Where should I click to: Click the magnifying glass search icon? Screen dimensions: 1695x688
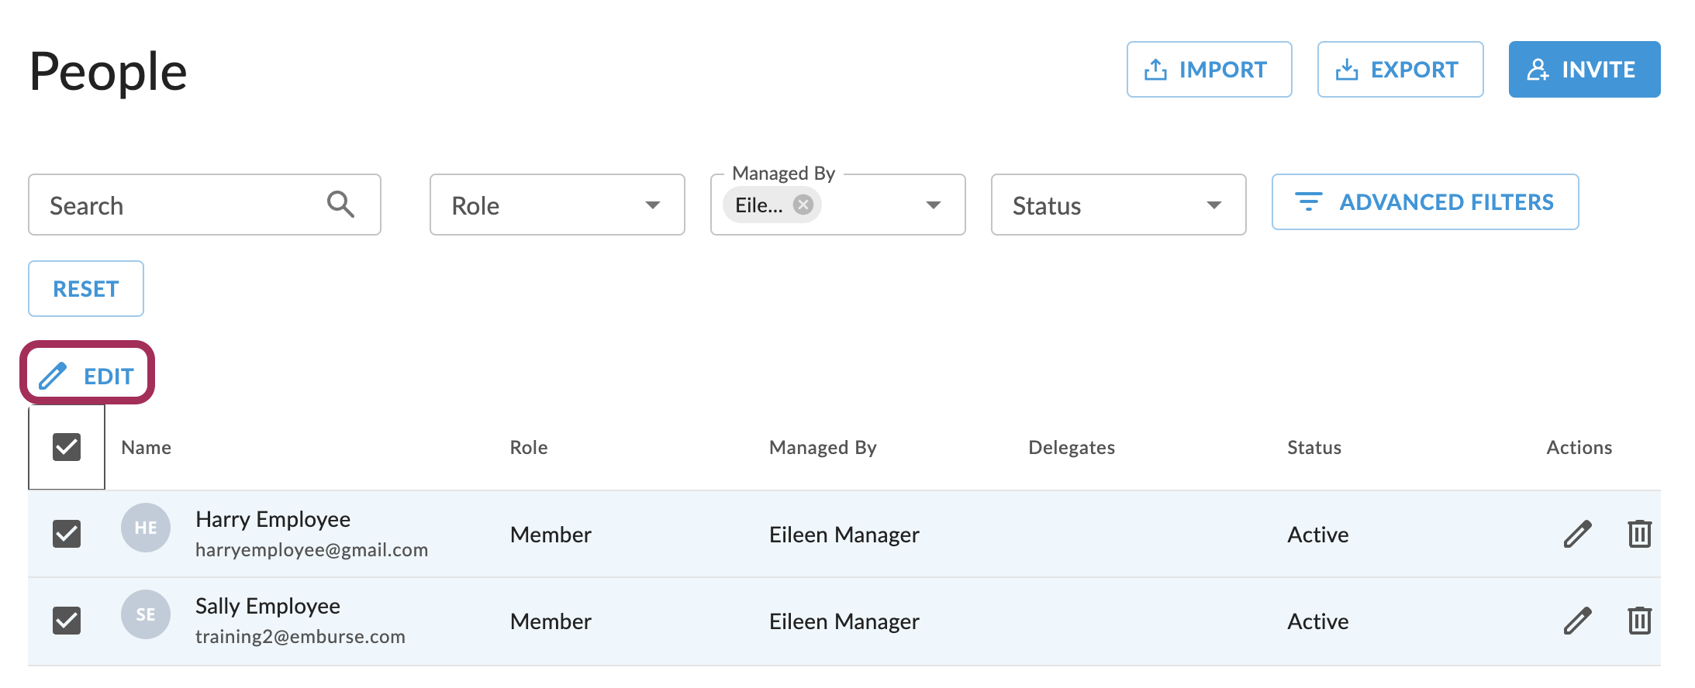pos(340,205)
